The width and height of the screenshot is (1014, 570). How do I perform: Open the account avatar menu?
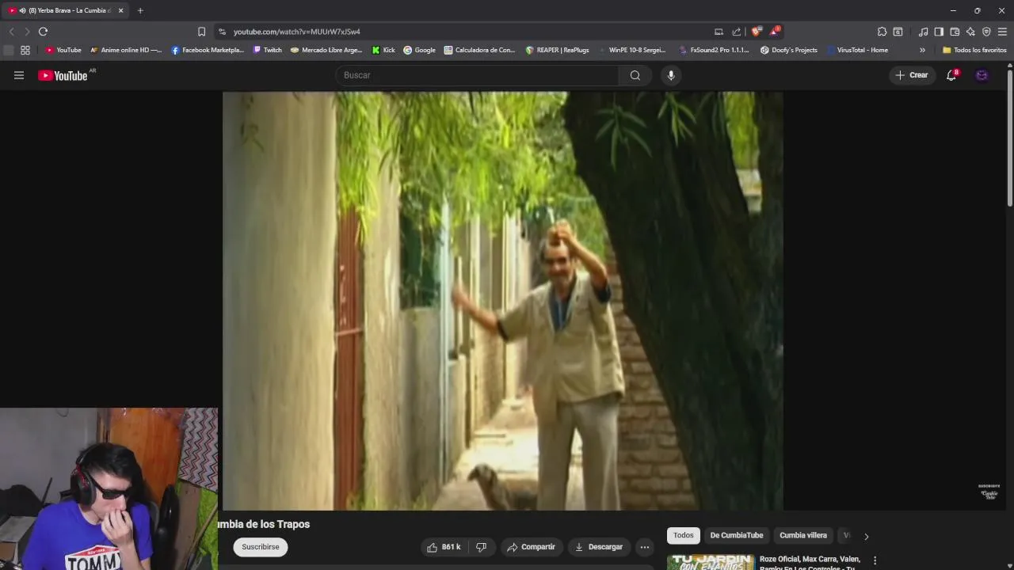tap(982, 75)
